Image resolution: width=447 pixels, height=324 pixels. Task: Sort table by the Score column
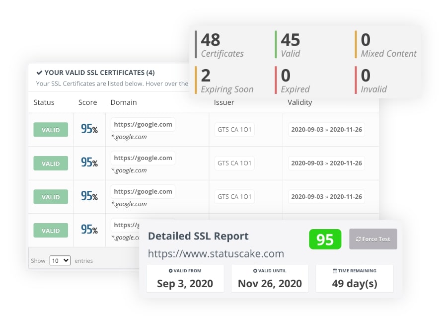87,102
